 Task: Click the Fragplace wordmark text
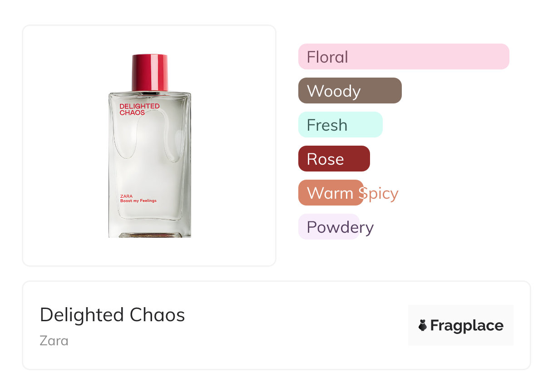click(x=467, y=325)
